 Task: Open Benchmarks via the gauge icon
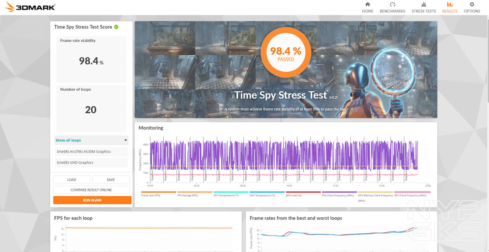(392, 5)
